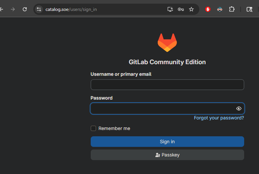Click the Sign in button

[167, 142]
